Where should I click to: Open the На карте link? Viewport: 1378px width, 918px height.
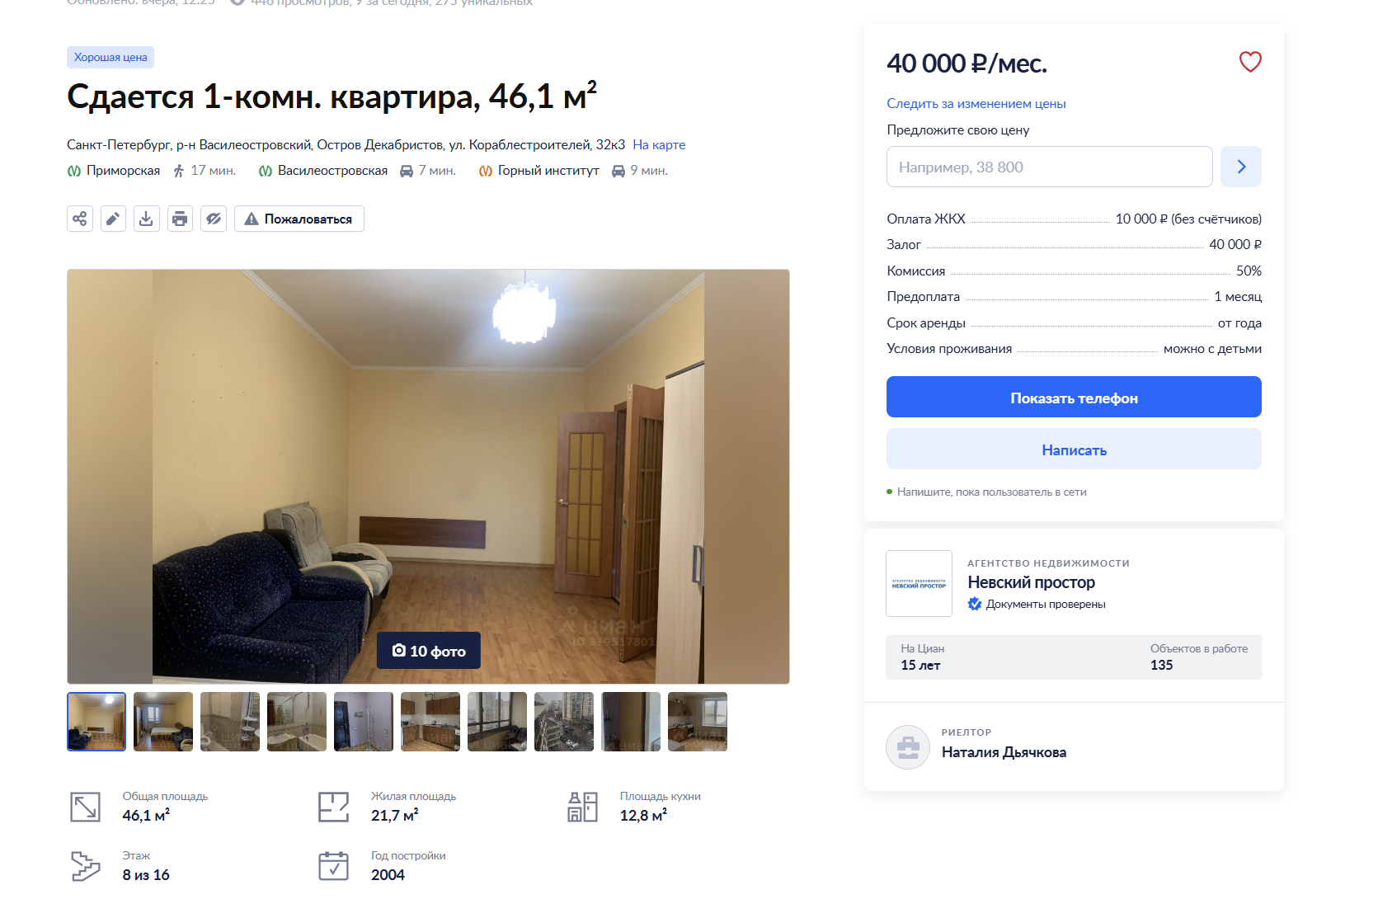[x=659, y=144]
